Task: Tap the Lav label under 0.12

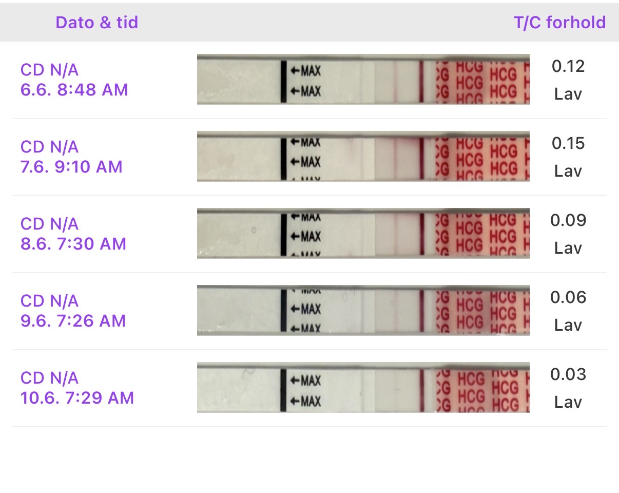Action: pos(568,94)
